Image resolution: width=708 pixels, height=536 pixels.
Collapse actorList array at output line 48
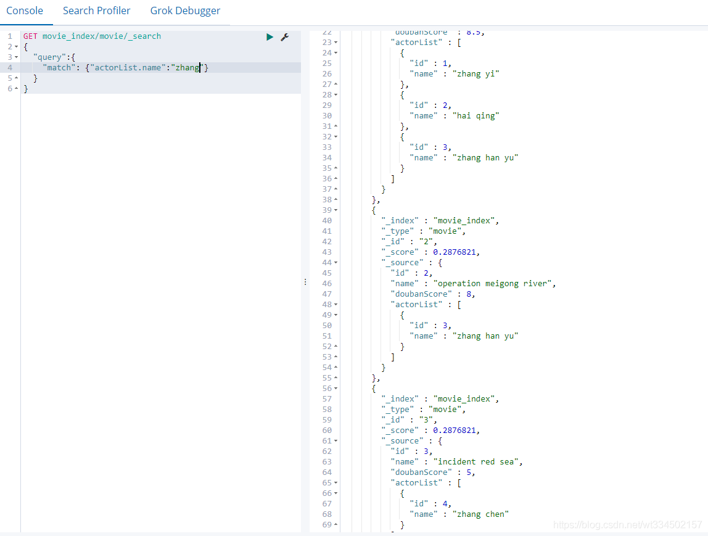click(335, 304)
